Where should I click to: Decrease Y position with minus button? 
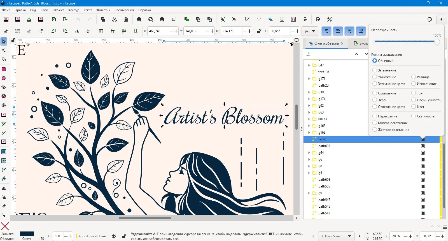point(207,31)
